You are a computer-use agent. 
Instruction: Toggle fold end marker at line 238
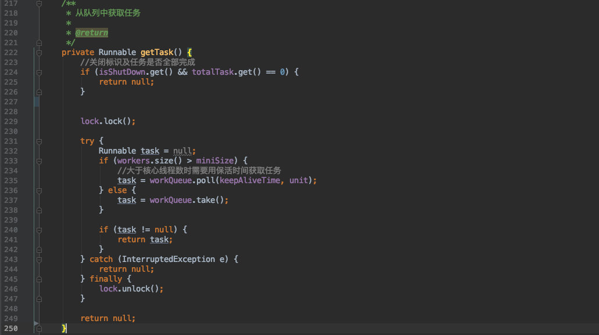(x=39, y=210)
